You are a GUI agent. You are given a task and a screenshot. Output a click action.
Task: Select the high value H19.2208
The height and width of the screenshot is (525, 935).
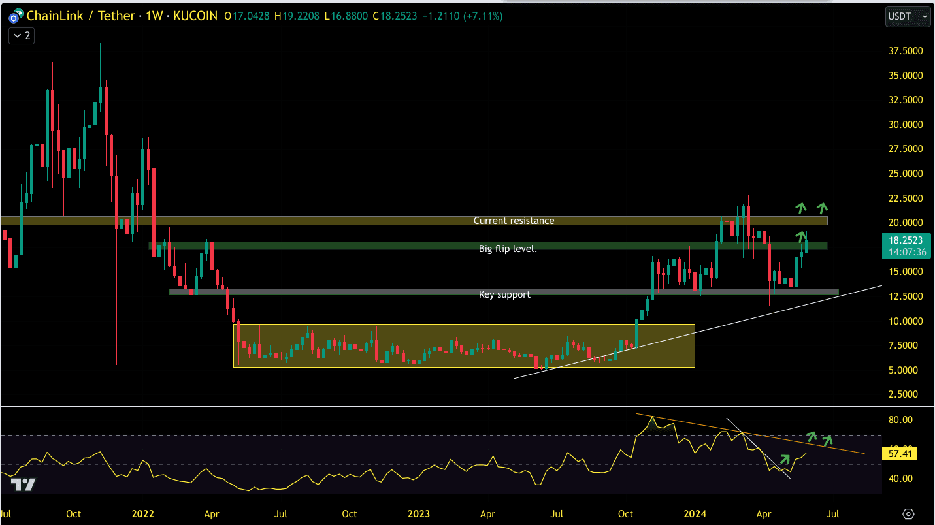tap(297, 16)
